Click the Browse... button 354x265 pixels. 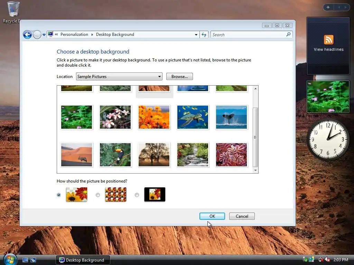(179, 76)
